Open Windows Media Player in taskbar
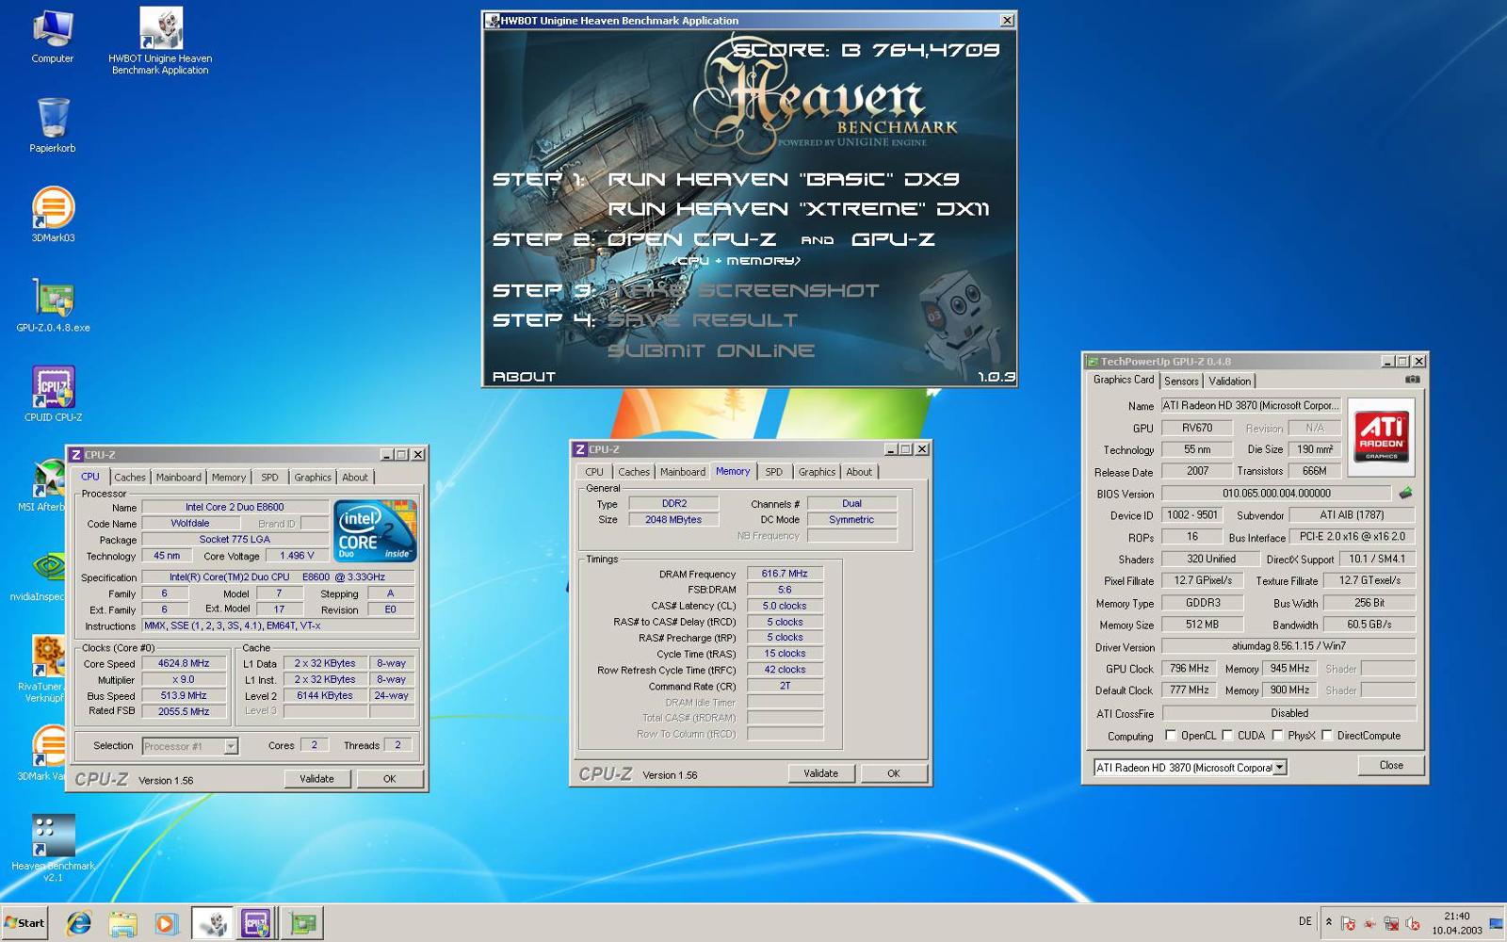The height and width of the screenshot is (942, 1507). [166, 923]
